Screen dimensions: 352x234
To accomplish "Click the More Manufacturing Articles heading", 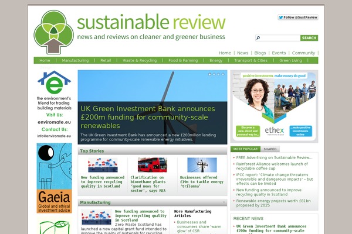I will pyautogui.click(x=192, y=214).
